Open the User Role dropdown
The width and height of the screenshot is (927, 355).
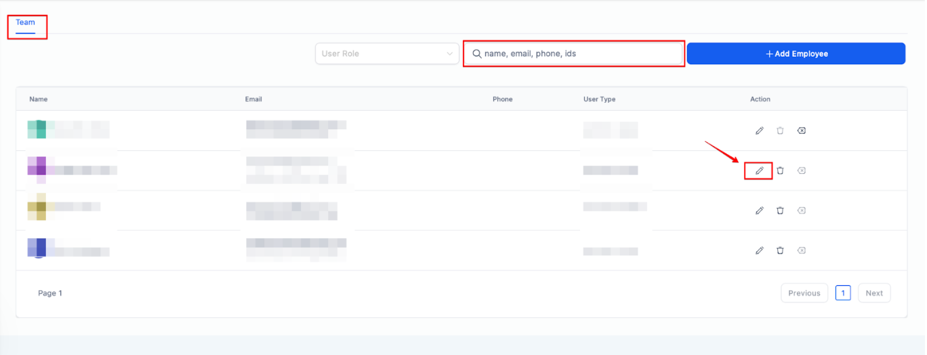pyautogui.click(x=387, y=53)
